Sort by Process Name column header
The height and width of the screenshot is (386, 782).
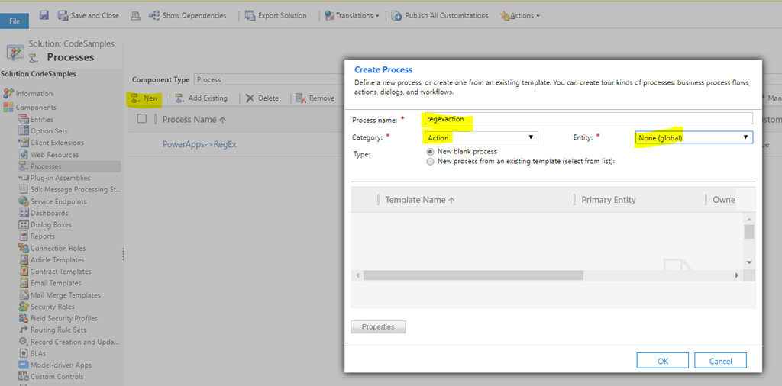click(x=195, y=120)
